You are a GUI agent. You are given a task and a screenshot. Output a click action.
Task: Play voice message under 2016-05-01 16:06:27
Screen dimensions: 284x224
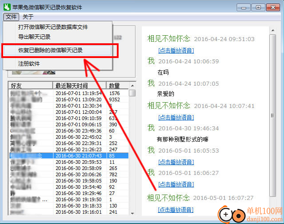176,184
